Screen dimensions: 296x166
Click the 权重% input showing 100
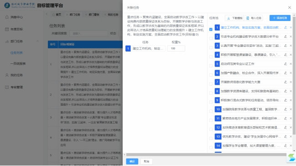pyautogui.click(x=176, y=48)
